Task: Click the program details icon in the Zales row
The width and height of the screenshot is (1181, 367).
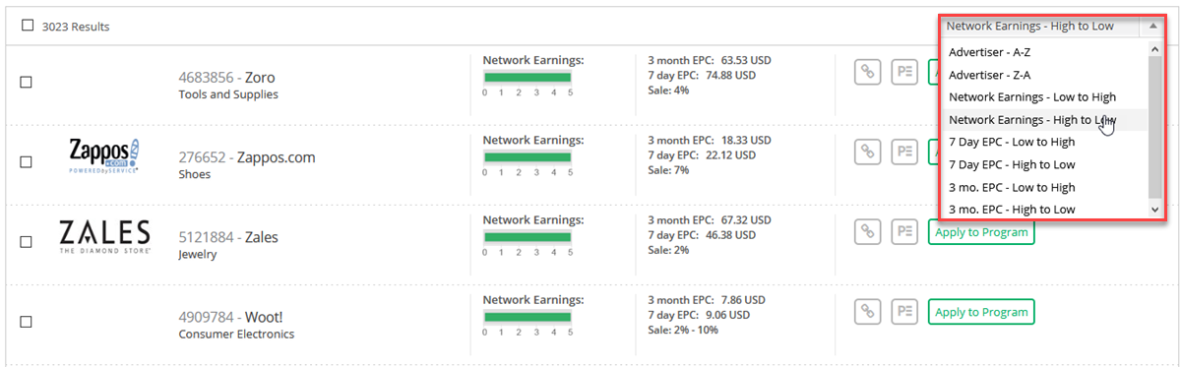Action: (x=904, y=232)
